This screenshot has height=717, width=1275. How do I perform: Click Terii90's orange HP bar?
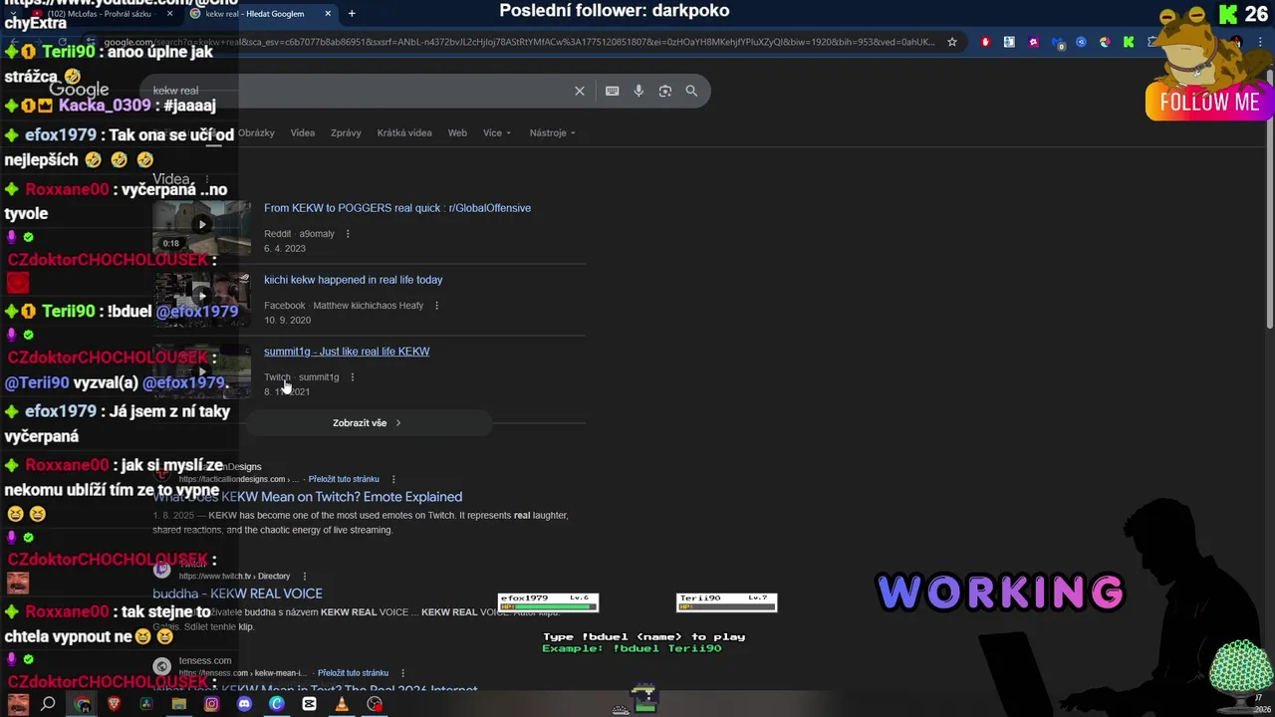pos(726,606)
